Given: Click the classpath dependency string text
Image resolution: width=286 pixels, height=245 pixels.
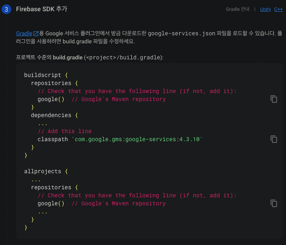Looking at the screenshot, I should click(137, 139).
